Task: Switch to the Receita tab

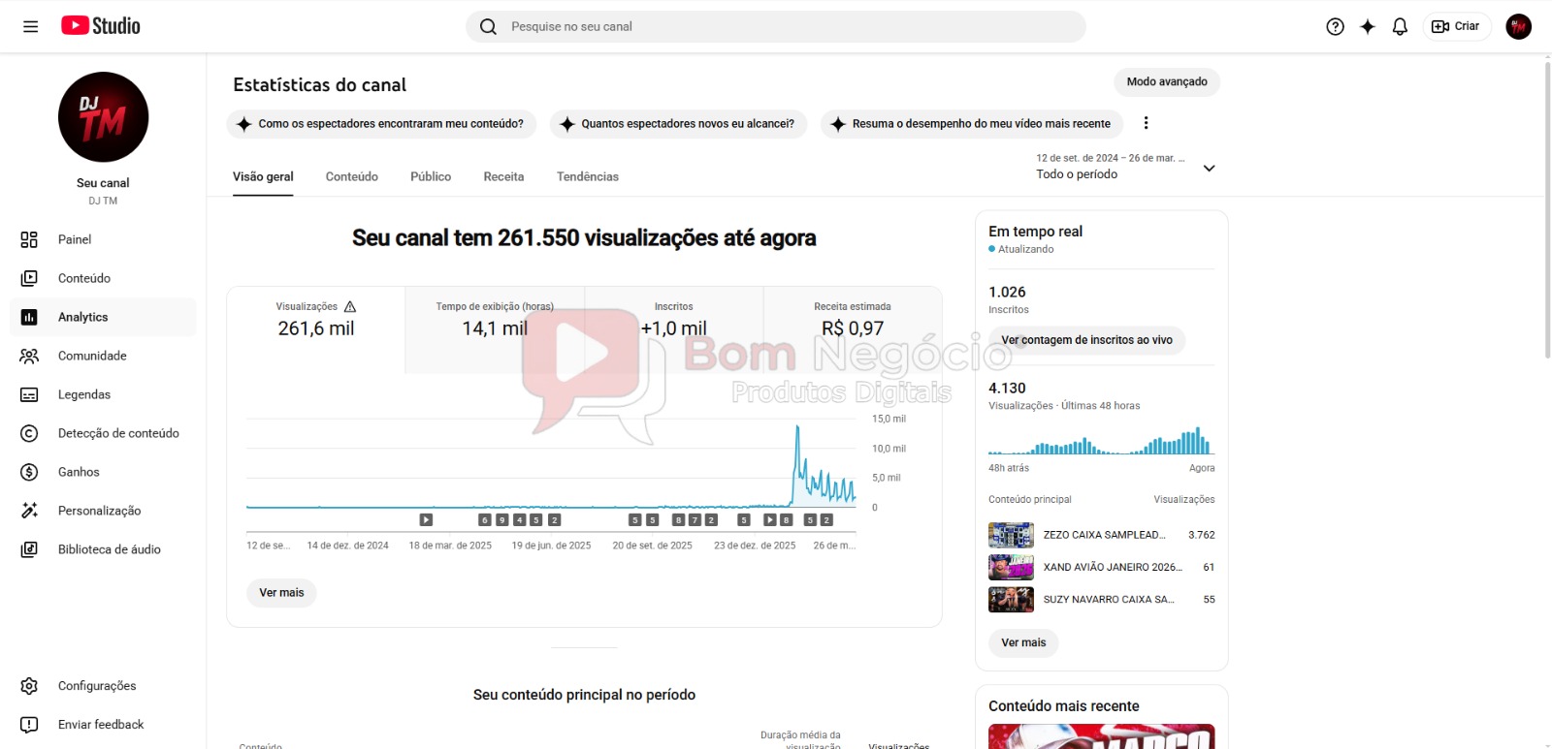Action: click(x=503, y=177)
